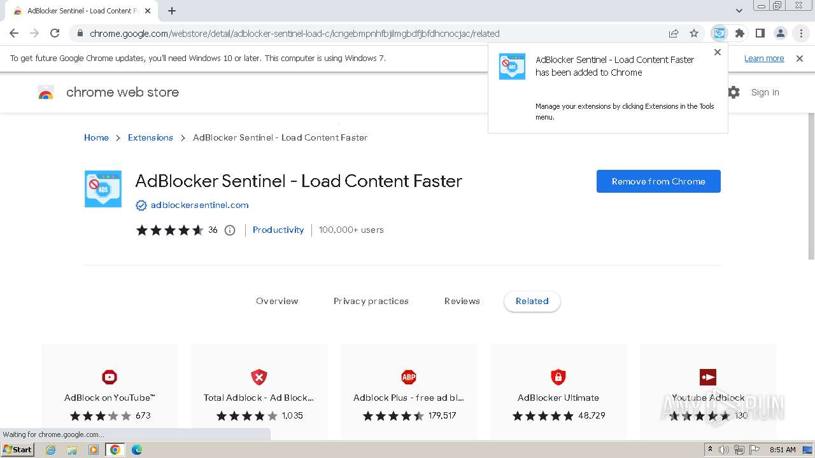Open Total Adblock extension card

259,391
